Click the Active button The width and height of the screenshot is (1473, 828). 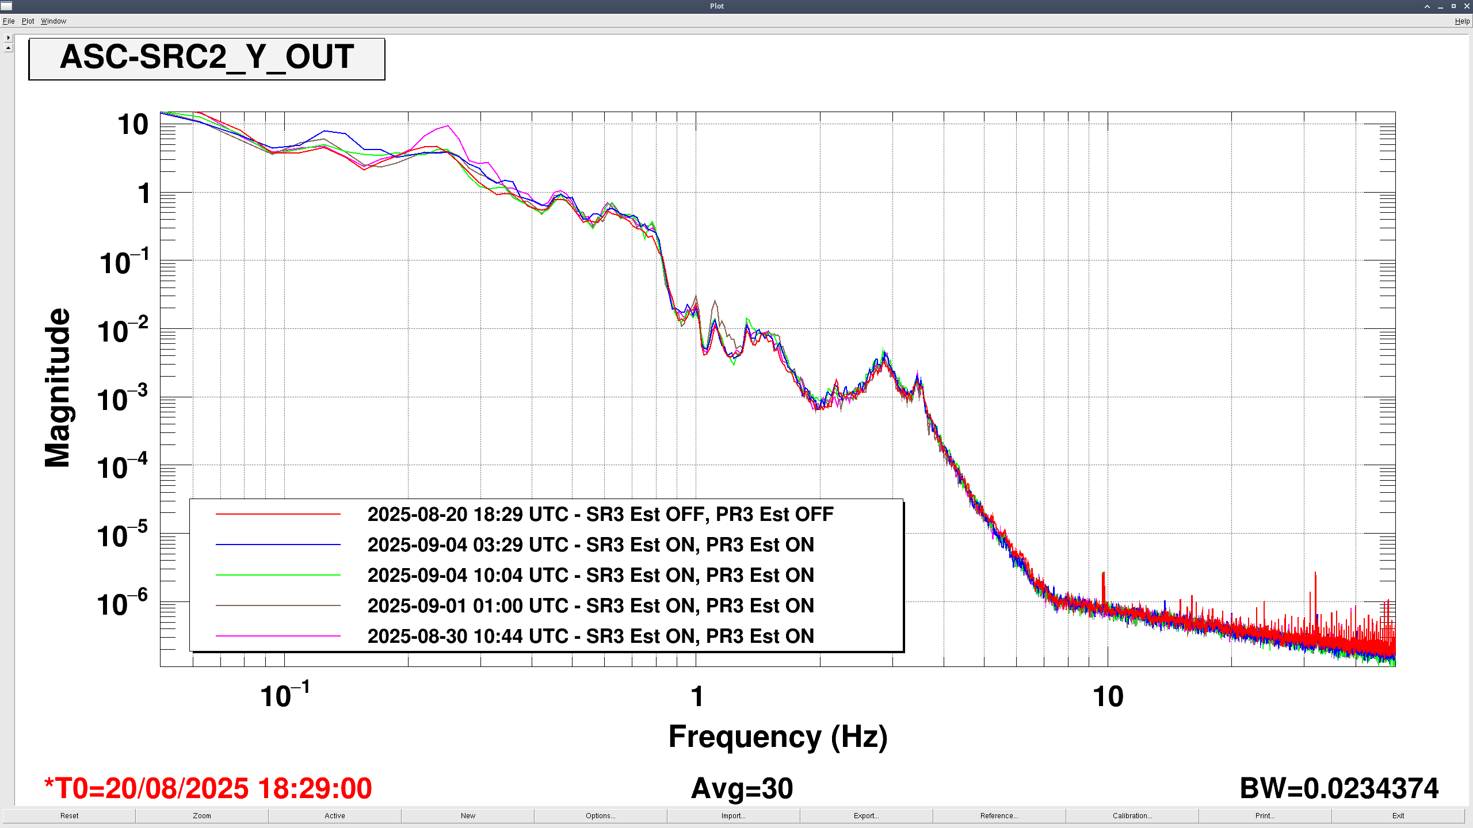coord(334,815)
